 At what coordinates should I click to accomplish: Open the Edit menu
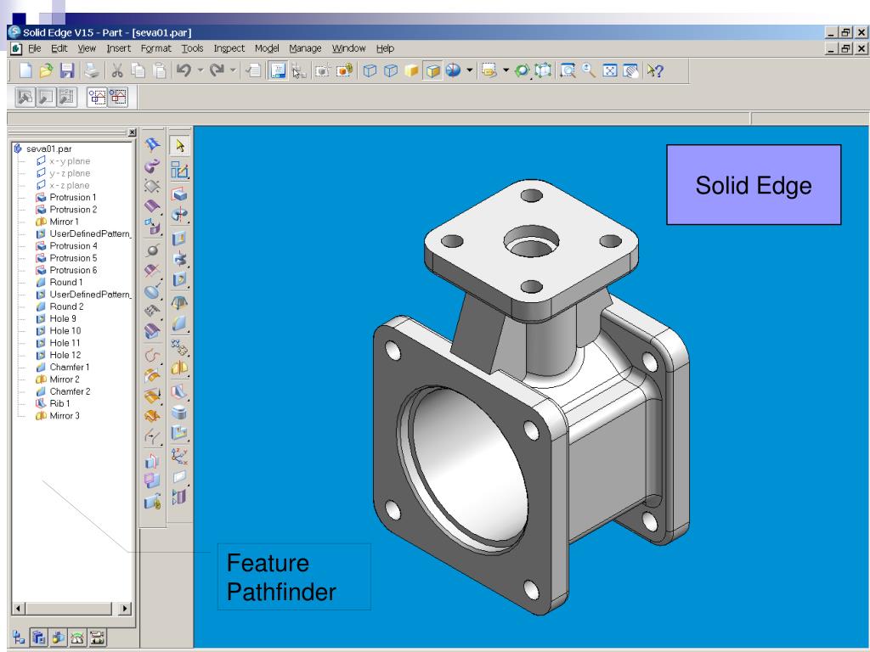(59, 48)
